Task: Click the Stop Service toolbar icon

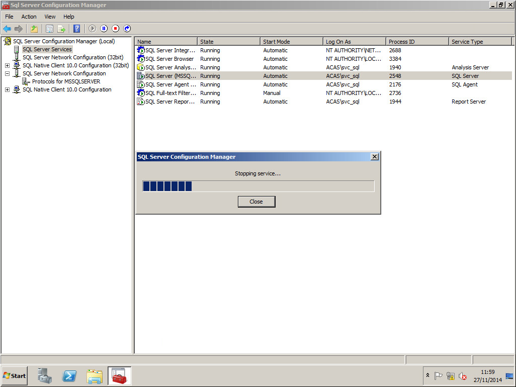Action: pos(116,29)
